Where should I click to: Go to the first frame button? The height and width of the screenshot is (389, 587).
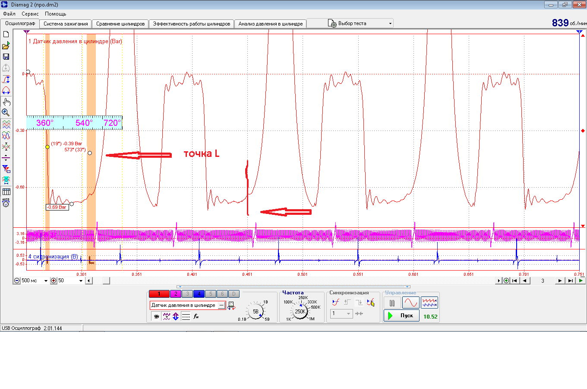click(514, 281)
